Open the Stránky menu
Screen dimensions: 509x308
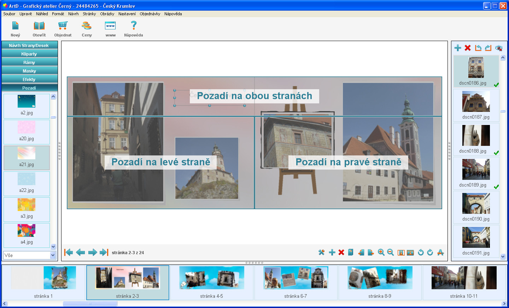pos(89,14)
